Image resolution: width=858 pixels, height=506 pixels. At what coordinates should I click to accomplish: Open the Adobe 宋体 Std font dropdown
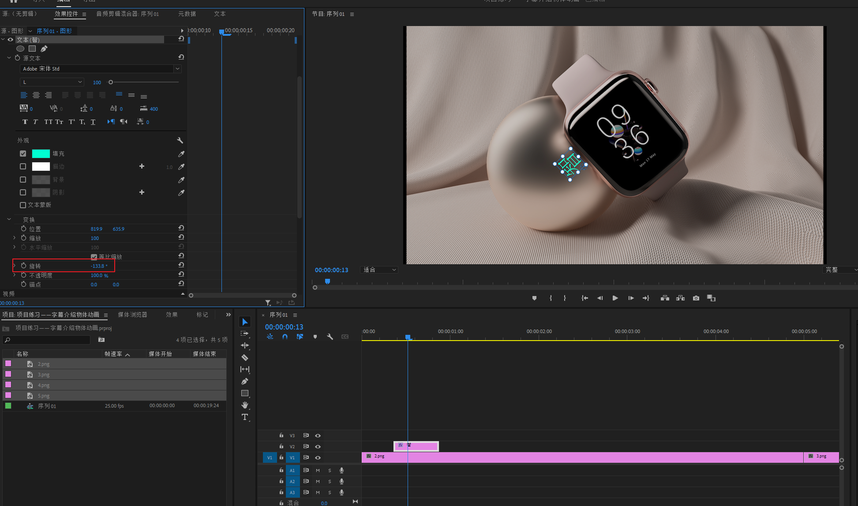point(177,69)
